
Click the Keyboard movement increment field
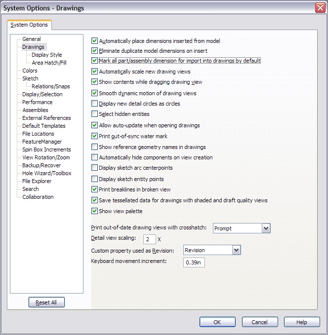[x=194, y=262]
